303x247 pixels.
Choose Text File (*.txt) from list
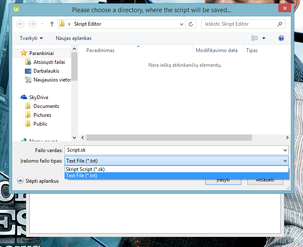click(x=81, y=176)
